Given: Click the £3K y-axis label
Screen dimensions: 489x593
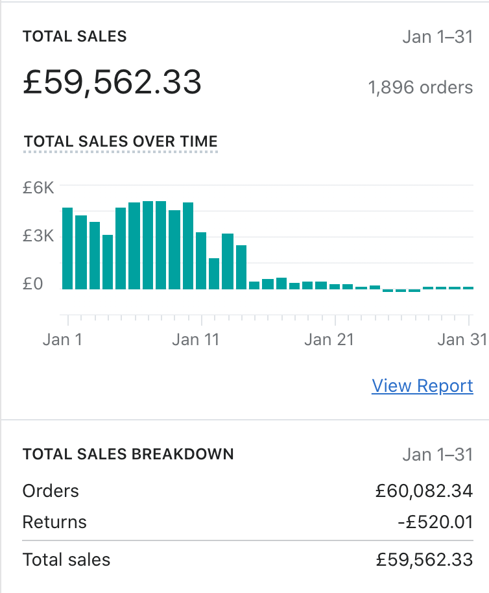Looking at the screenshot, I should [x=38, y=236].
